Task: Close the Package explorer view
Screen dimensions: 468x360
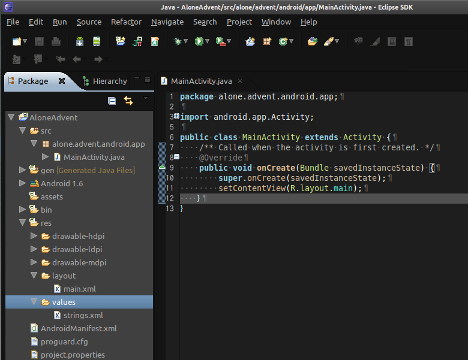Action: tap(62, 81)
